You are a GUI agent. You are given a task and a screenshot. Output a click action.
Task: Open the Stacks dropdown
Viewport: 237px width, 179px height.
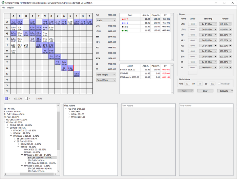pos(106,20)
